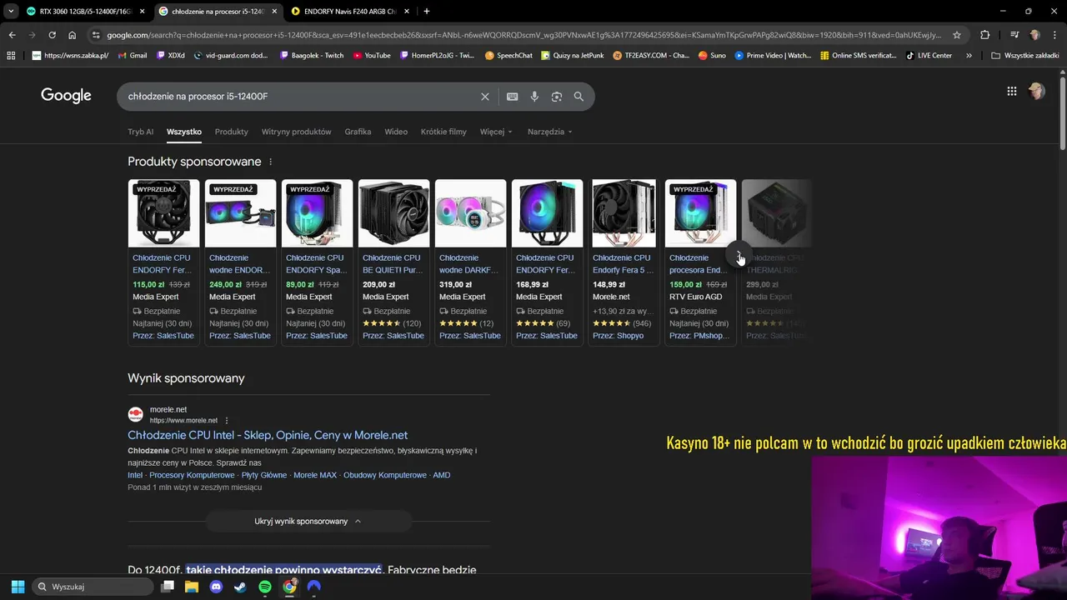Focus the Google search query field
This screenshot has height=600, width=1067.
300,97
